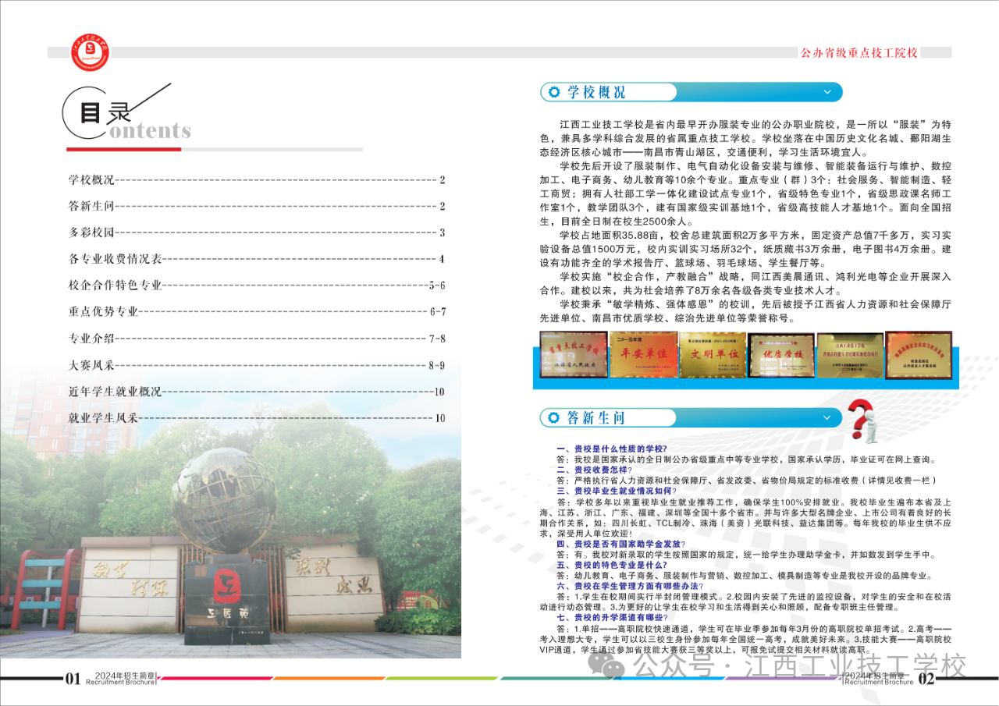Click the 文明单位 award plaque
This screenshot has width=999, height=706.
(713, 354)
